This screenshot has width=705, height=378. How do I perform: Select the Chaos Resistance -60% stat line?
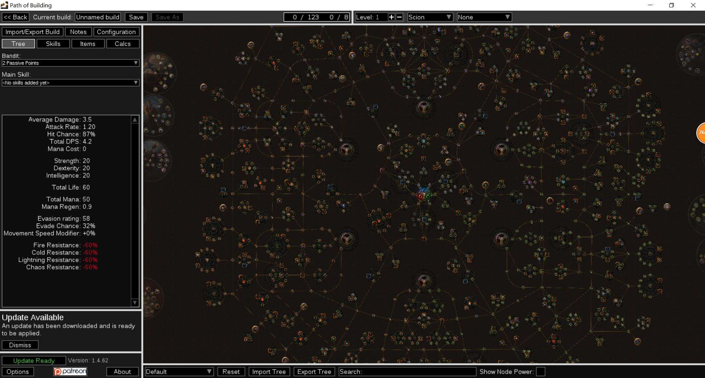point(62,267)
